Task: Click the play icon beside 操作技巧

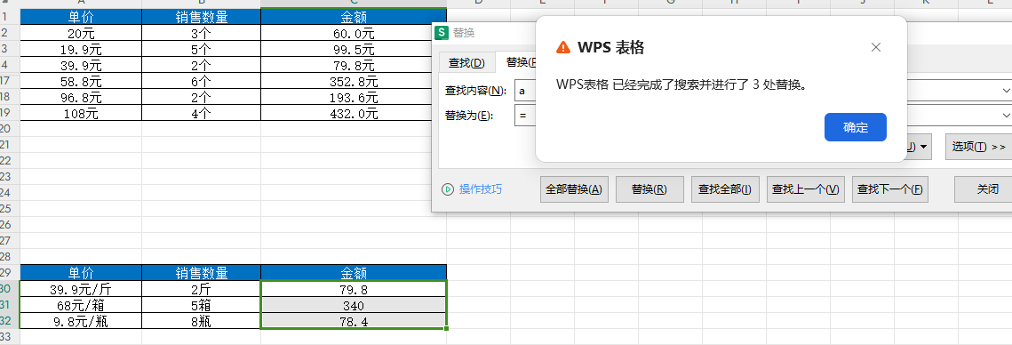Action: (x=447, y=189)
